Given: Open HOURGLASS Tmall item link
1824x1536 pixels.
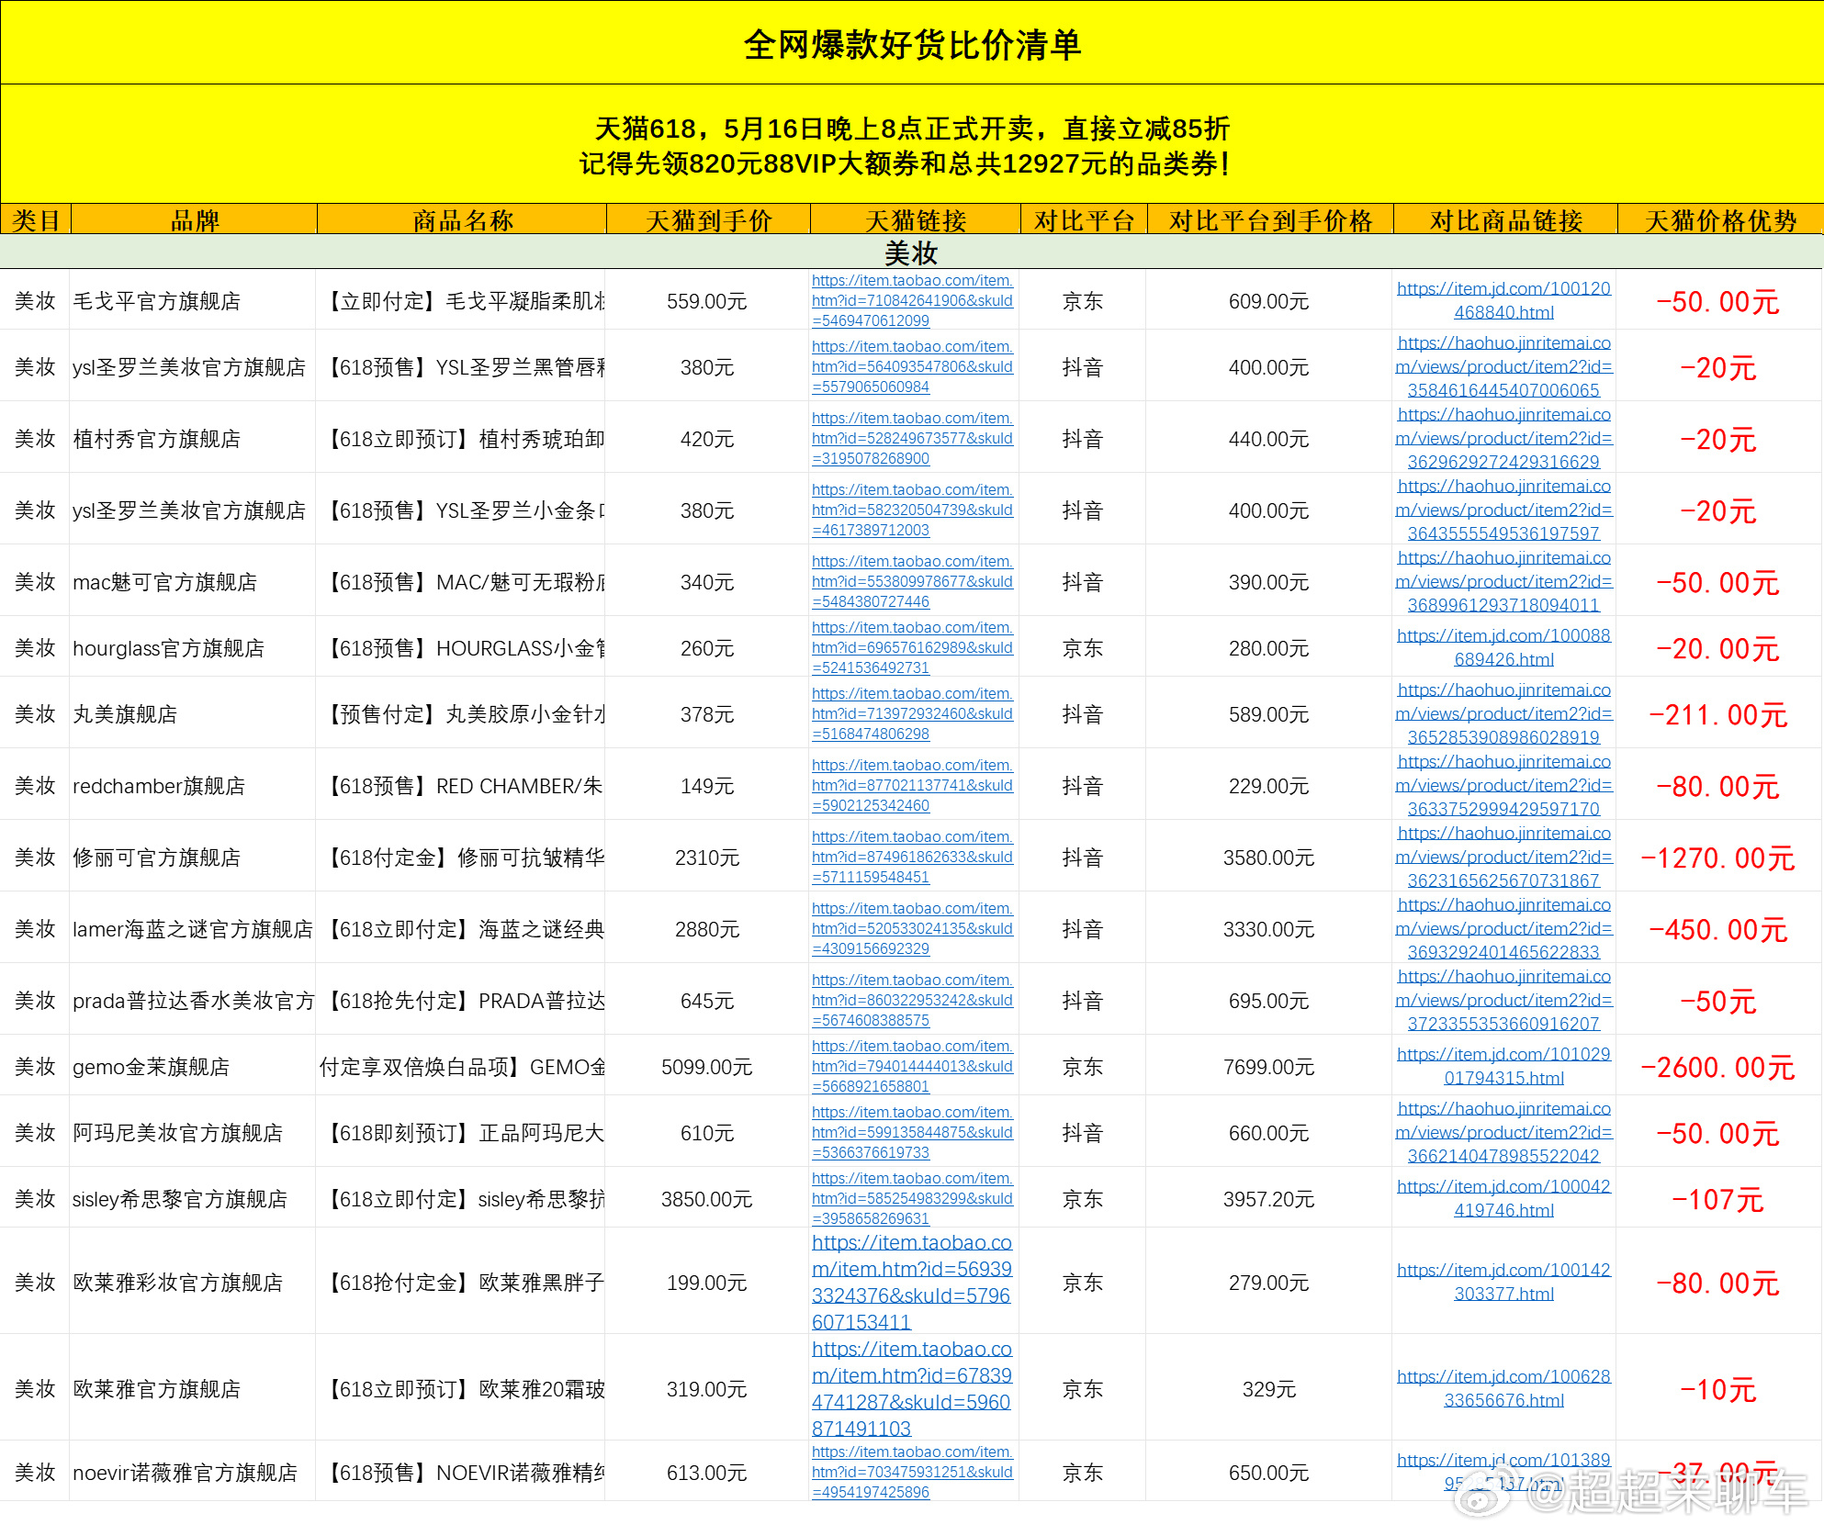Looking at the screenshot, I should point(912,647).
